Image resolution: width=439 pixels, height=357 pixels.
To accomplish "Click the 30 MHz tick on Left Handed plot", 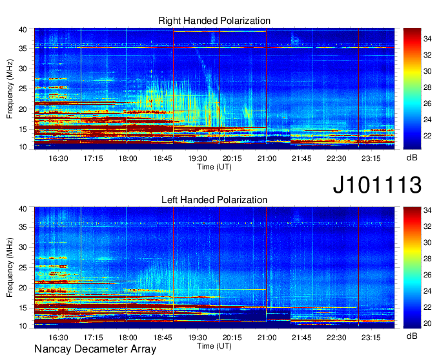I will pyautogui.click(x=23, y=247).
